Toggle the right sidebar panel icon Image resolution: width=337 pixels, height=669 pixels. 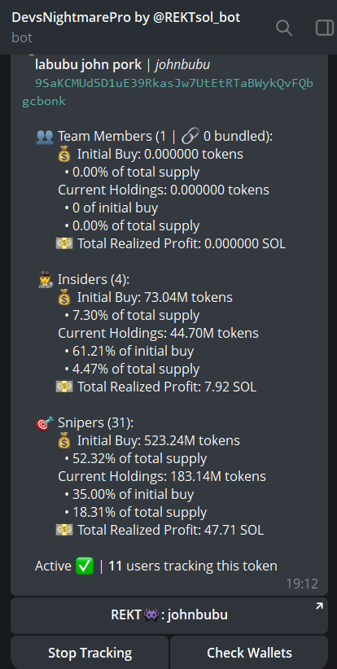click(325, 28)
